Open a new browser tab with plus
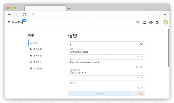 pos(69,8)
